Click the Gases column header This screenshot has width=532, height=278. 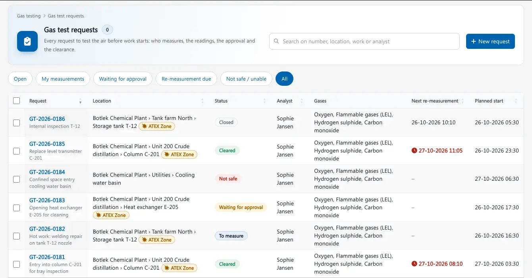tap(320, 101)
